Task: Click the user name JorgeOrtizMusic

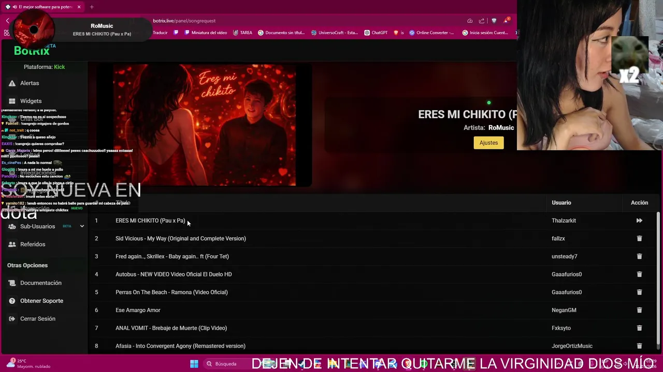Action: (x=572, y=346)
